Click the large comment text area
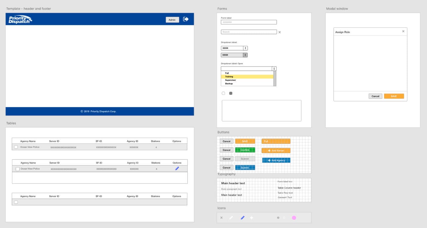 (261, 110)
